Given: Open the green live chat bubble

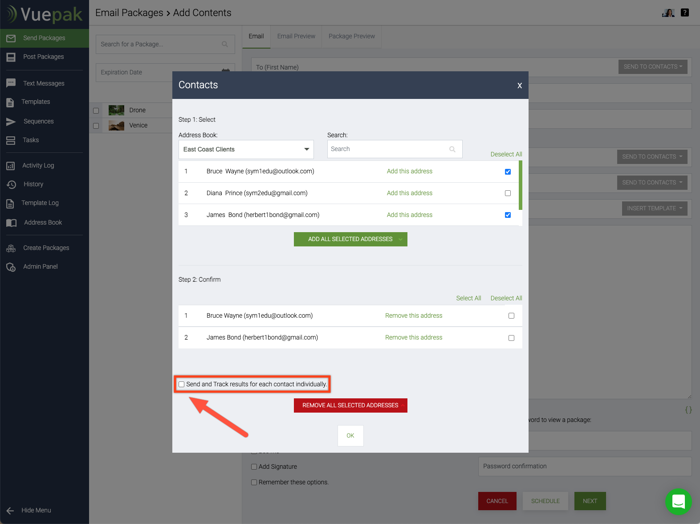Looking at the screenshot, I should pyautogui.click(x=678, y=501).
